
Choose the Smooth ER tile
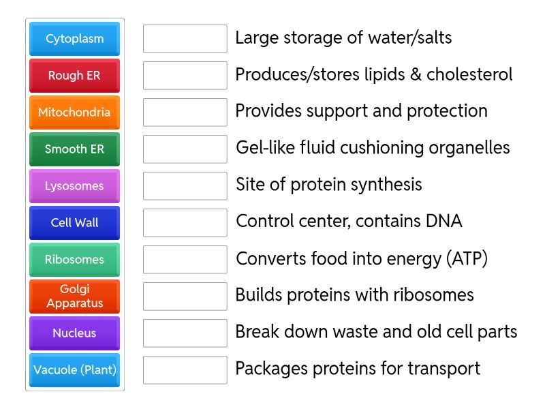[x=74, y=149]
